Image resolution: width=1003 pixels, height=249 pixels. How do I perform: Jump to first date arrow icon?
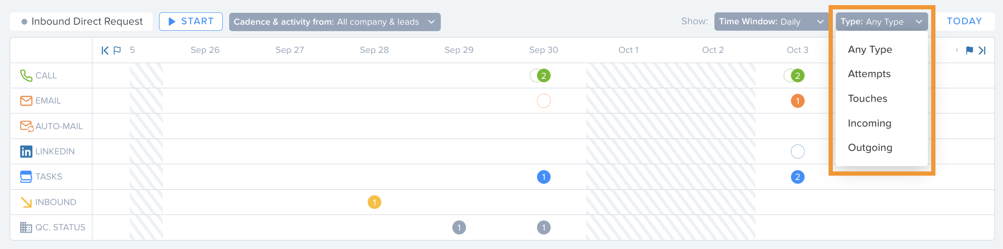pyautogui.click(x=105, y=50)
